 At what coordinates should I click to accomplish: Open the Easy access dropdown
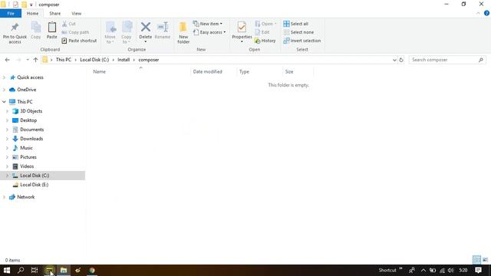coord(209,32)
